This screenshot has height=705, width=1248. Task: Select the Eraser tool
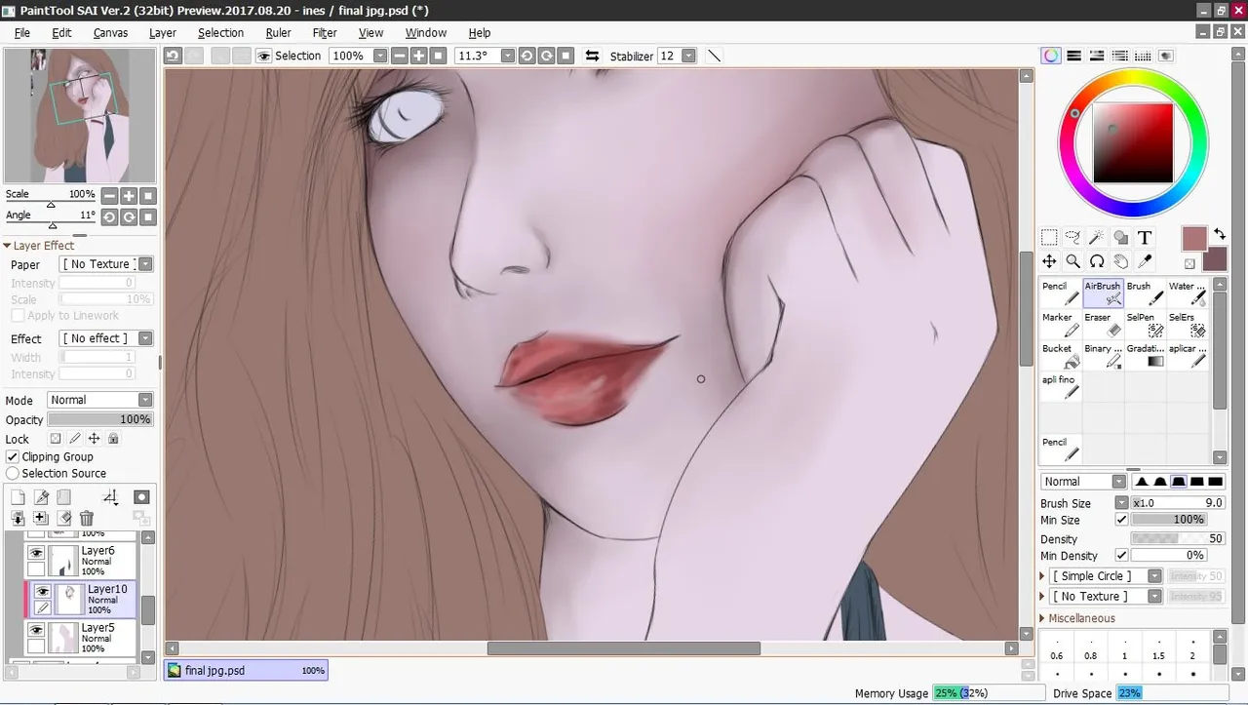(1103, 325)
